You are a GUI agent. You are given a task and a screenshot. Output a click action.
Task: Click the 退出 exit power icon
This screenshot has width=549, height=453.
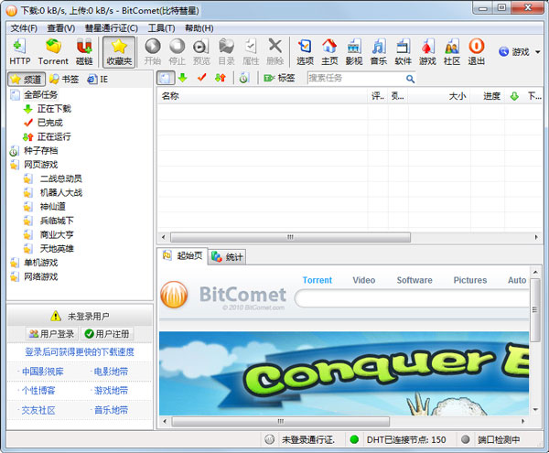click(x=476, y=51)
